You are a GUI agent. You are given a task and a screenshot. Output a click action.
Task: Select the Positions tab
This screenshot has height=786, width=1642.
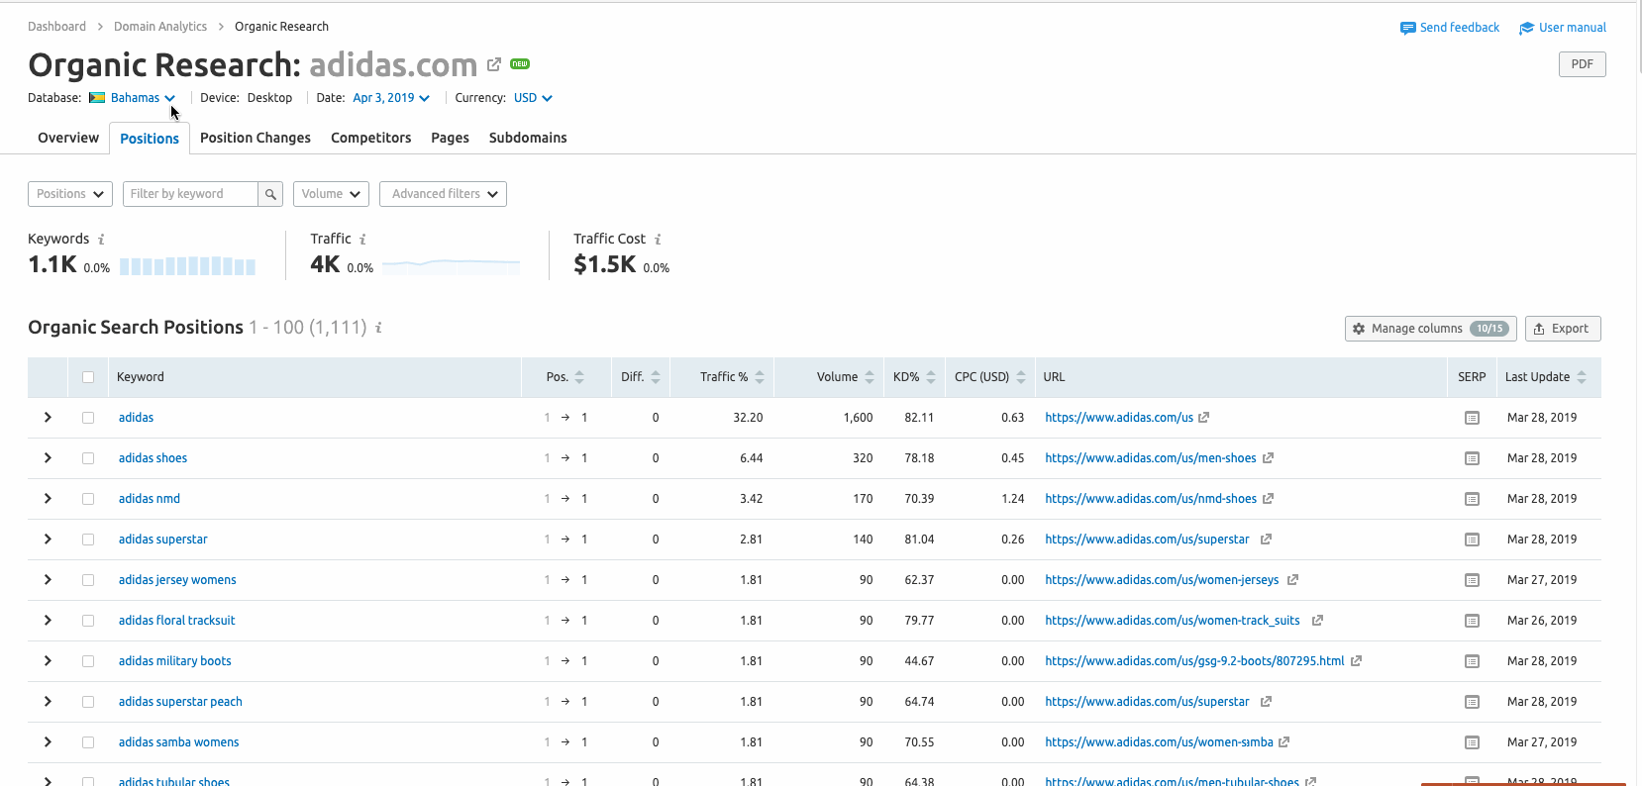(150, 139)
